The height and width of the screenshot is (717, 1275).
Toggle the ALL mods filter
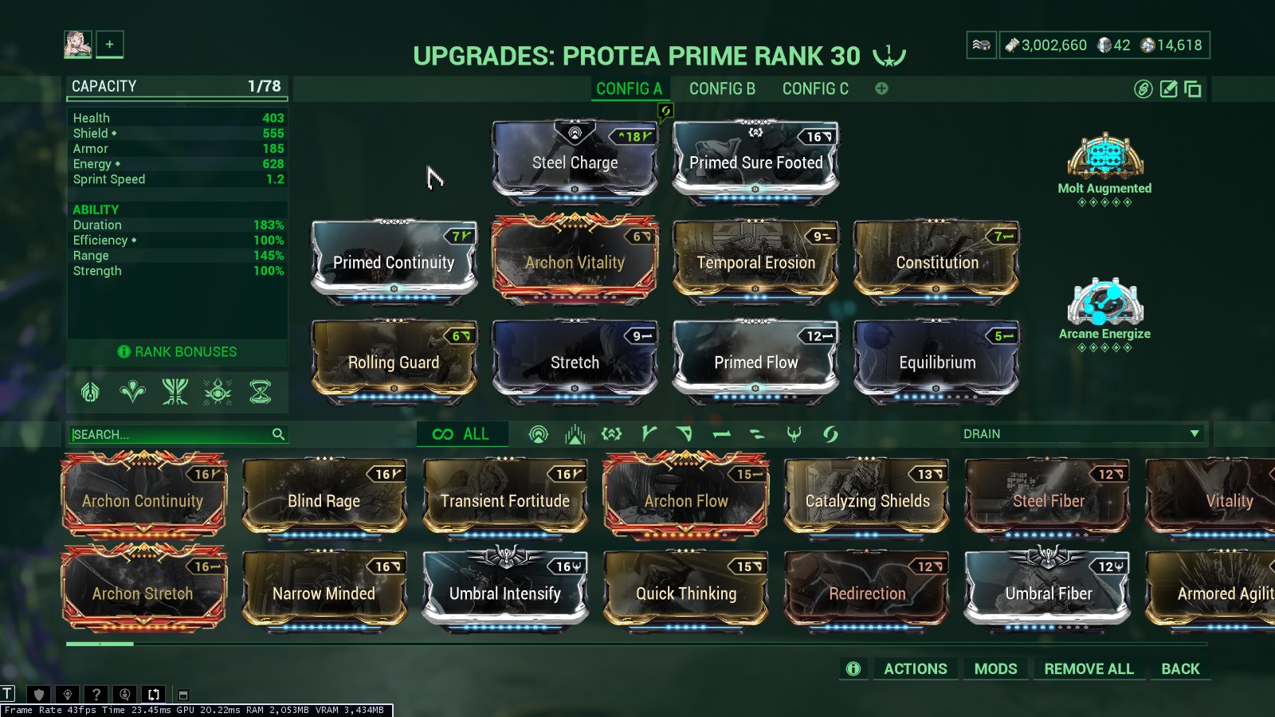pos(461,434)
